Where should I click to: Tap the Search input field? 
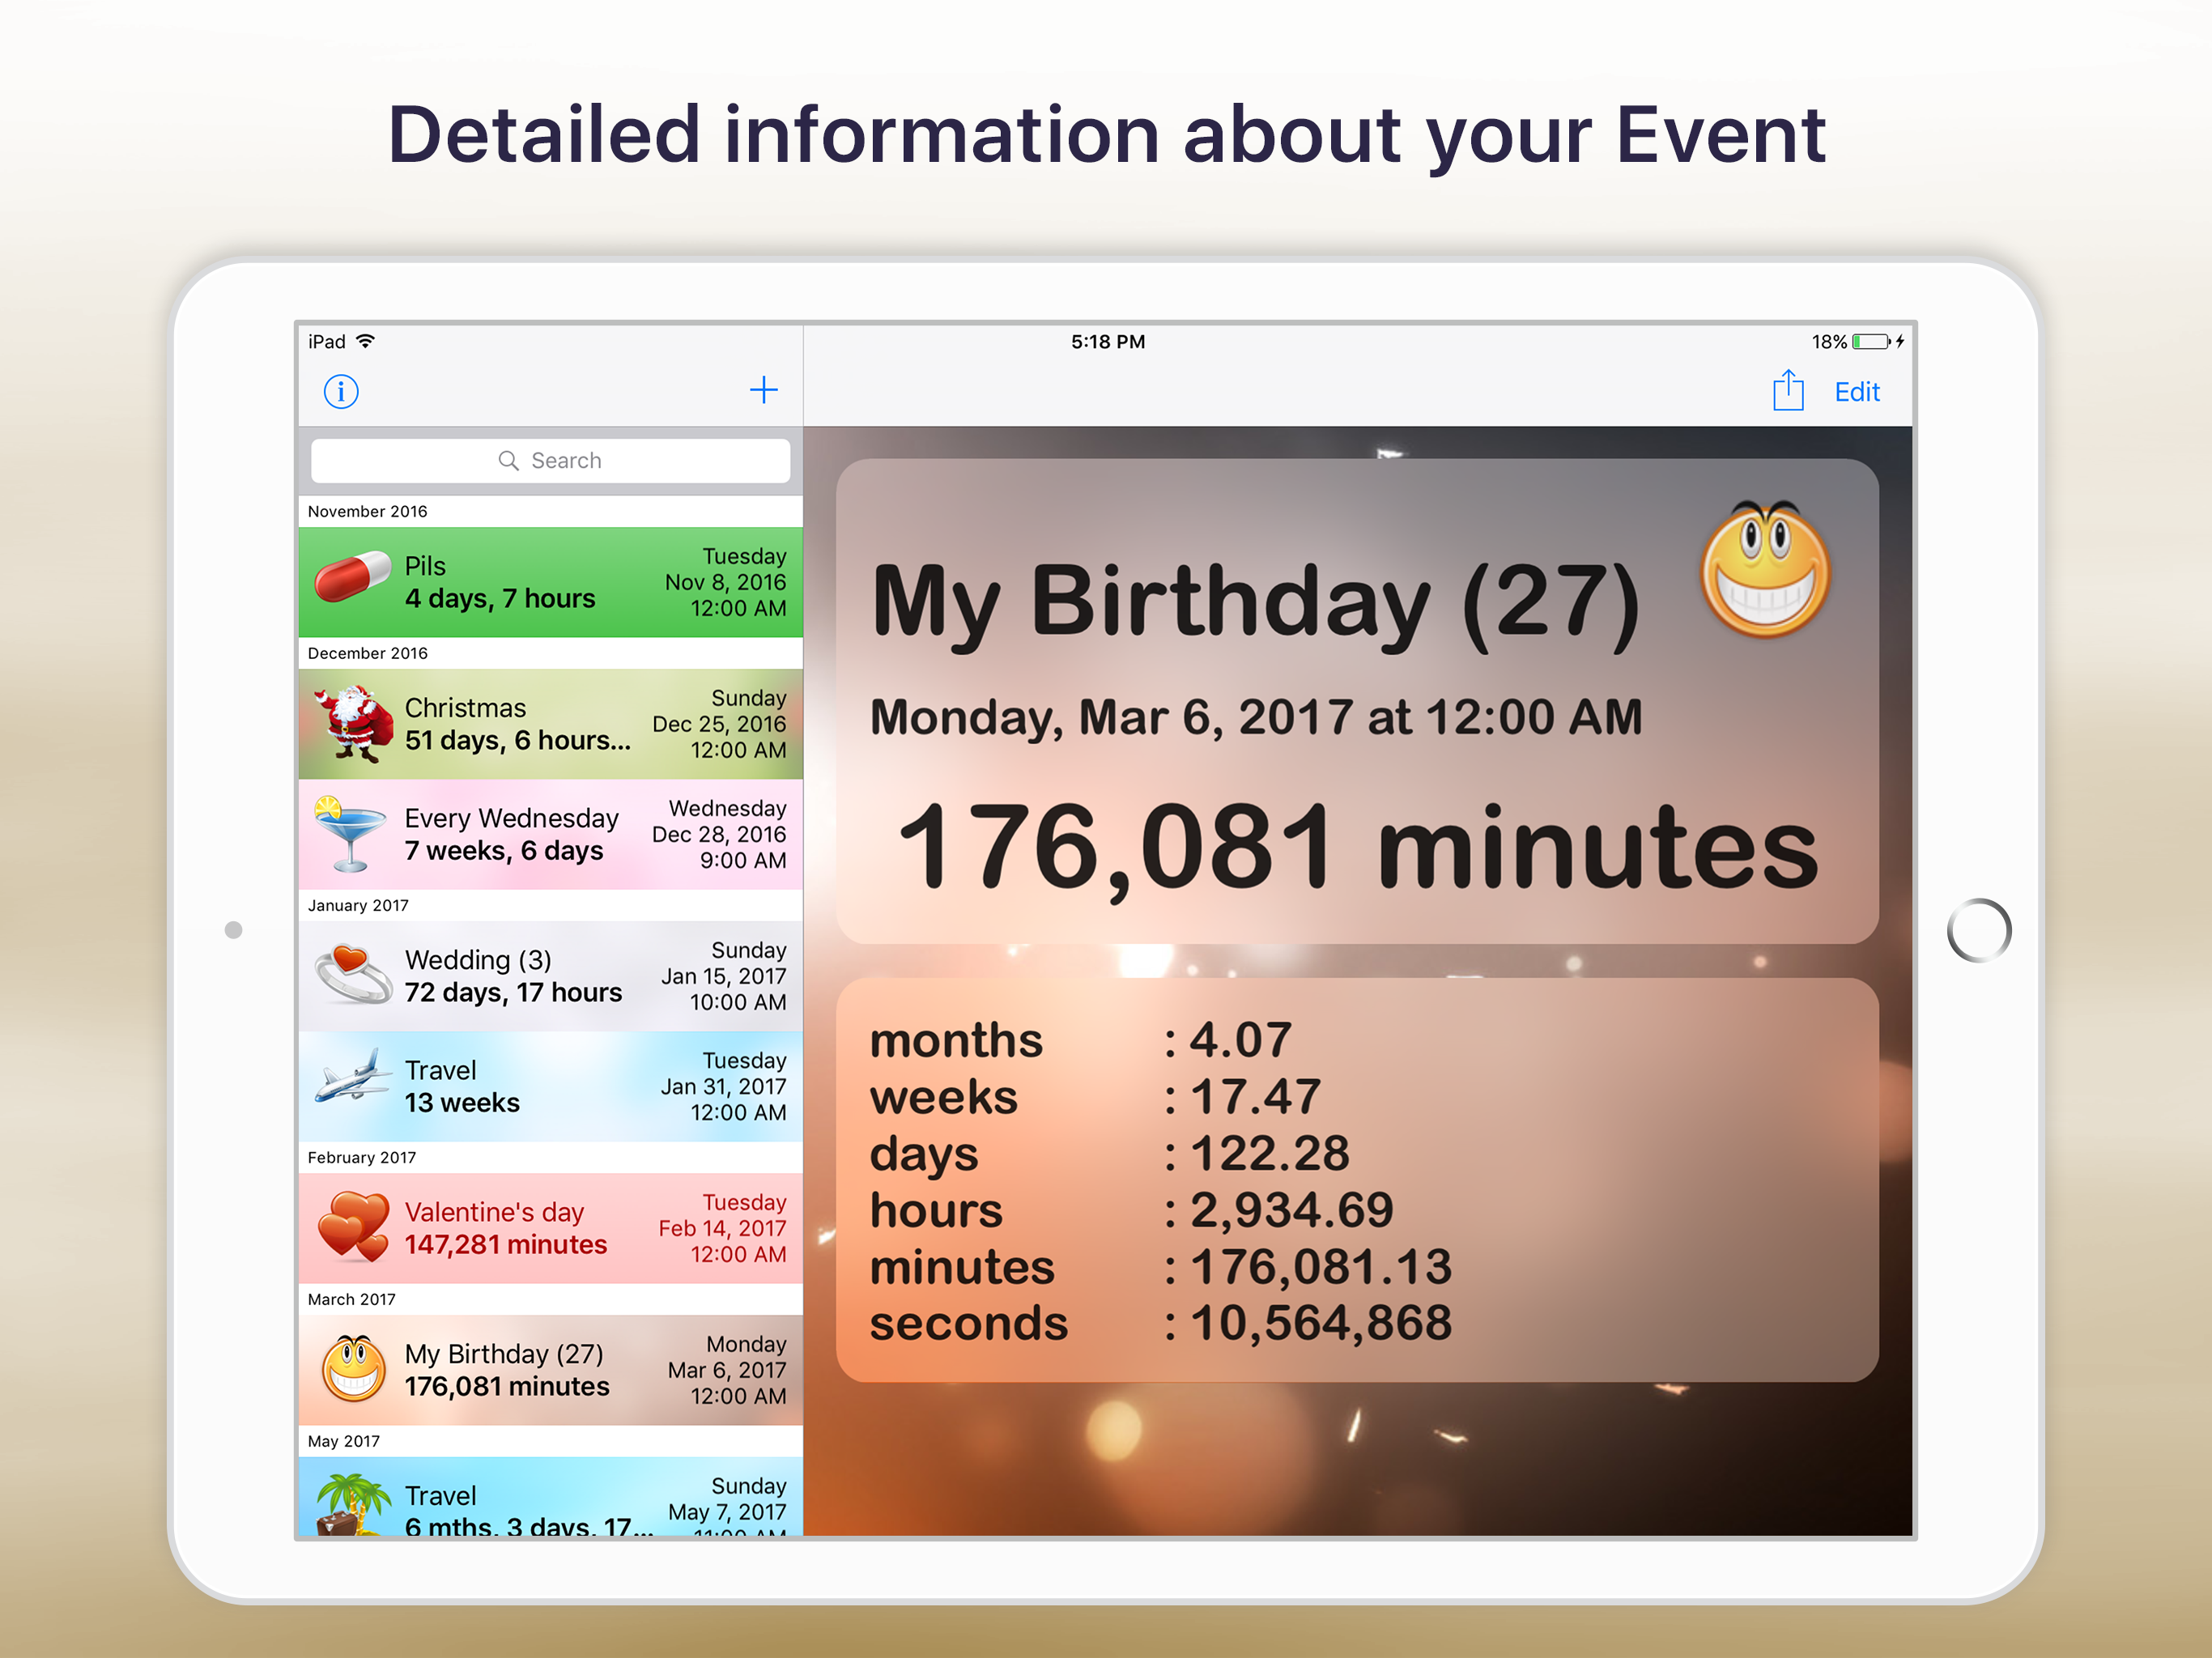(550, 460)
